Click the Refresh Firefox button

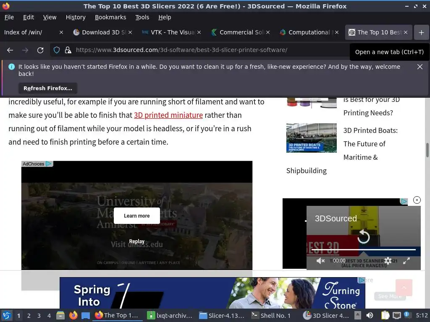coord(48,88)
